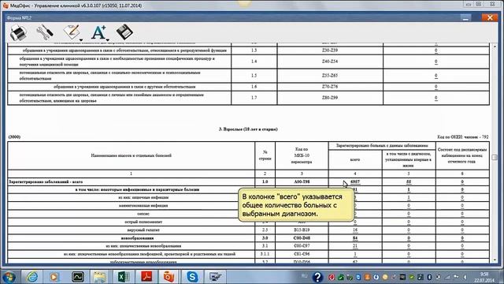This screenshot has height=284, width=504.
Task: Select the code cell B15-B19
Action: pos(302,230)
